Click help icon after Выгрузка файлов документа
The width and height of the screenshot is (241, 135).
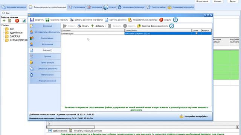pos(172,26)
